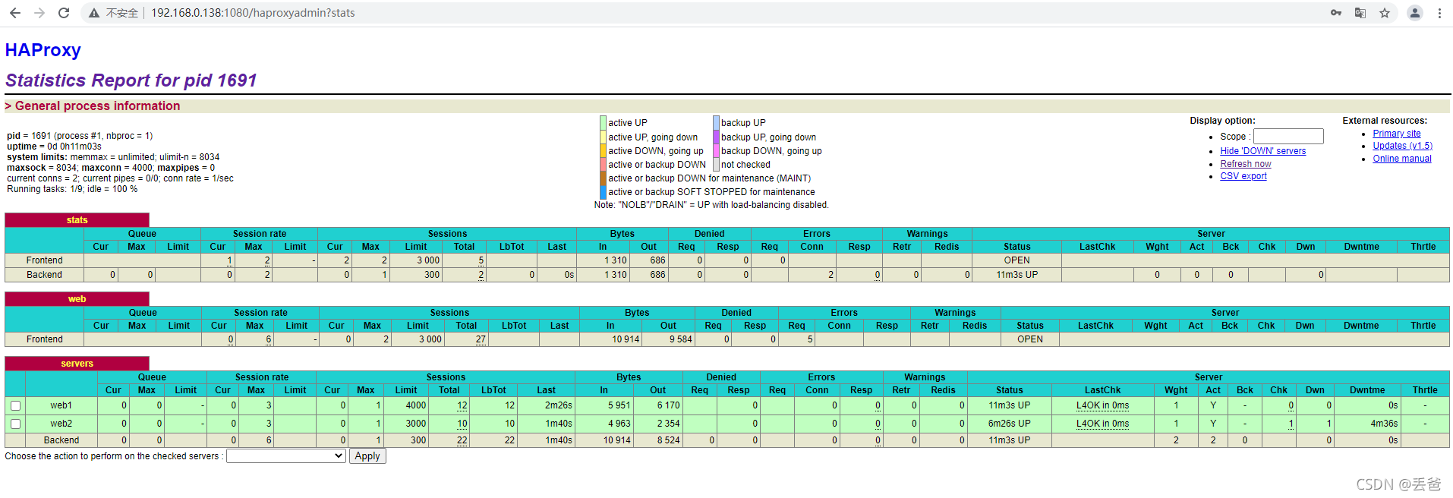Open the browser three-dot menu
This screenshot has width=1453, height=498.
coord(1439,13)
